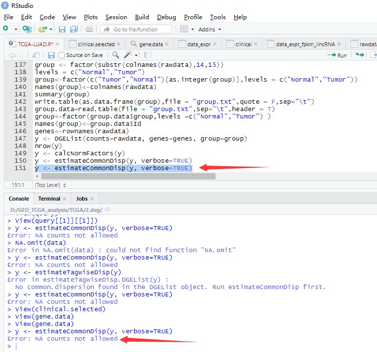The width and height of the screenshot is (377, 352).
Task: Switch to the Terminal tab
Action: tap(49, 199)
